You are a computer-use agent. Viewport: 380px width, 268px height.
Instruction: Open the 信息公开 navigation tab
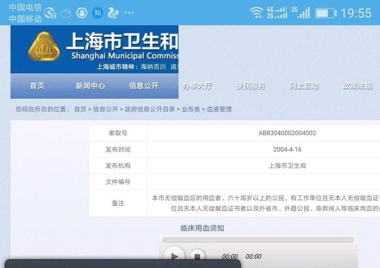(143, 86)
